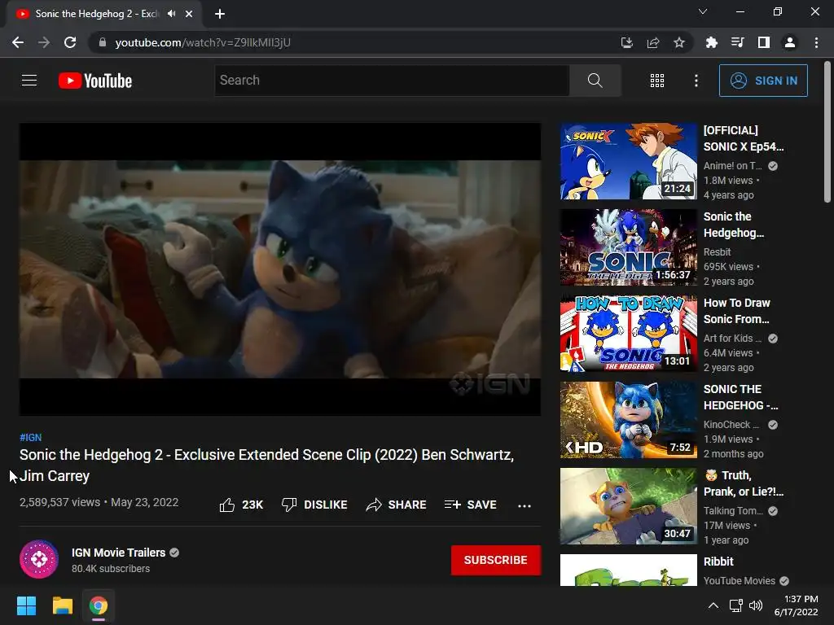Go back in the browser
The image size is (834, 625).
pos(18,42)
